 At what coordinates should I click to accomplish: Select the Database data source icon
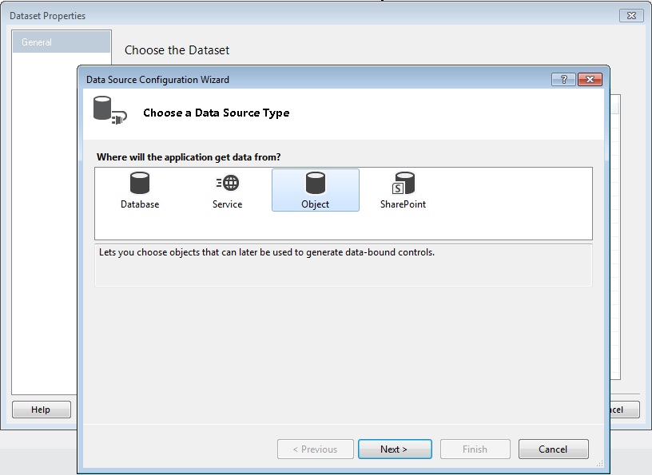pos(140,184)
